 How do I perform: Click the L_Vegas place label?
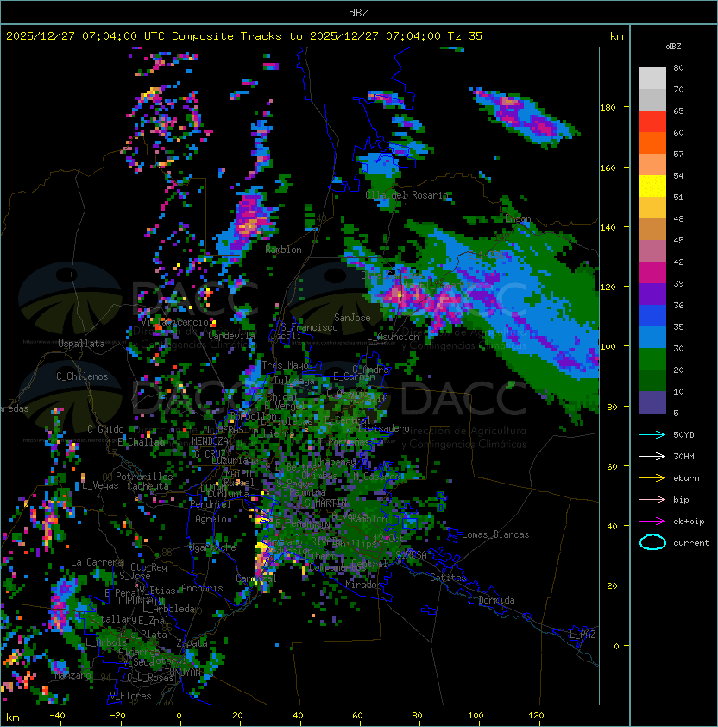pos(100,485)
